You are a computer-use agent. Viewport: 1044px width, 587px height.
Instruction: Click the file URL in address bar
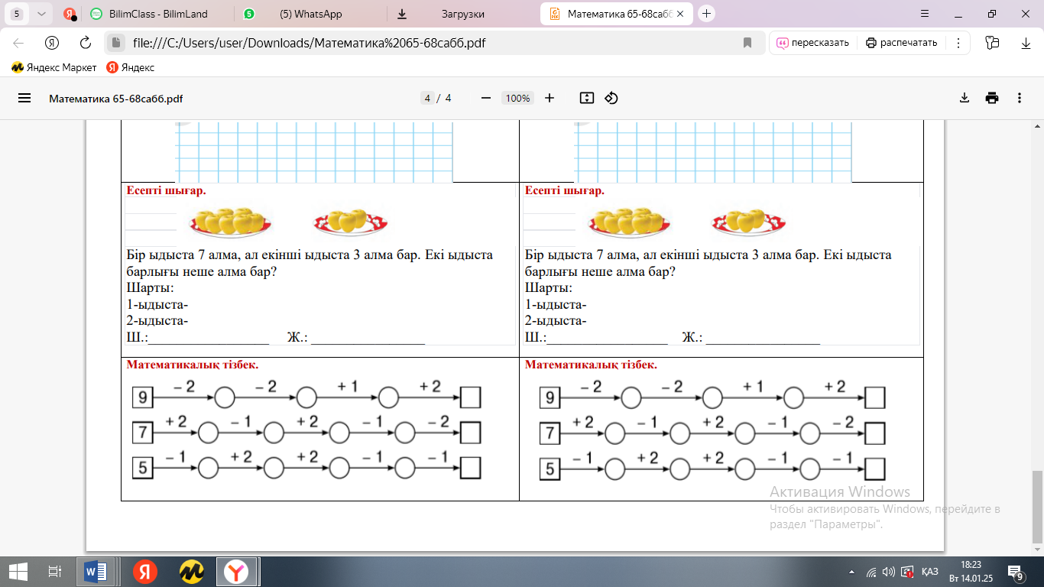coord(309,43)
